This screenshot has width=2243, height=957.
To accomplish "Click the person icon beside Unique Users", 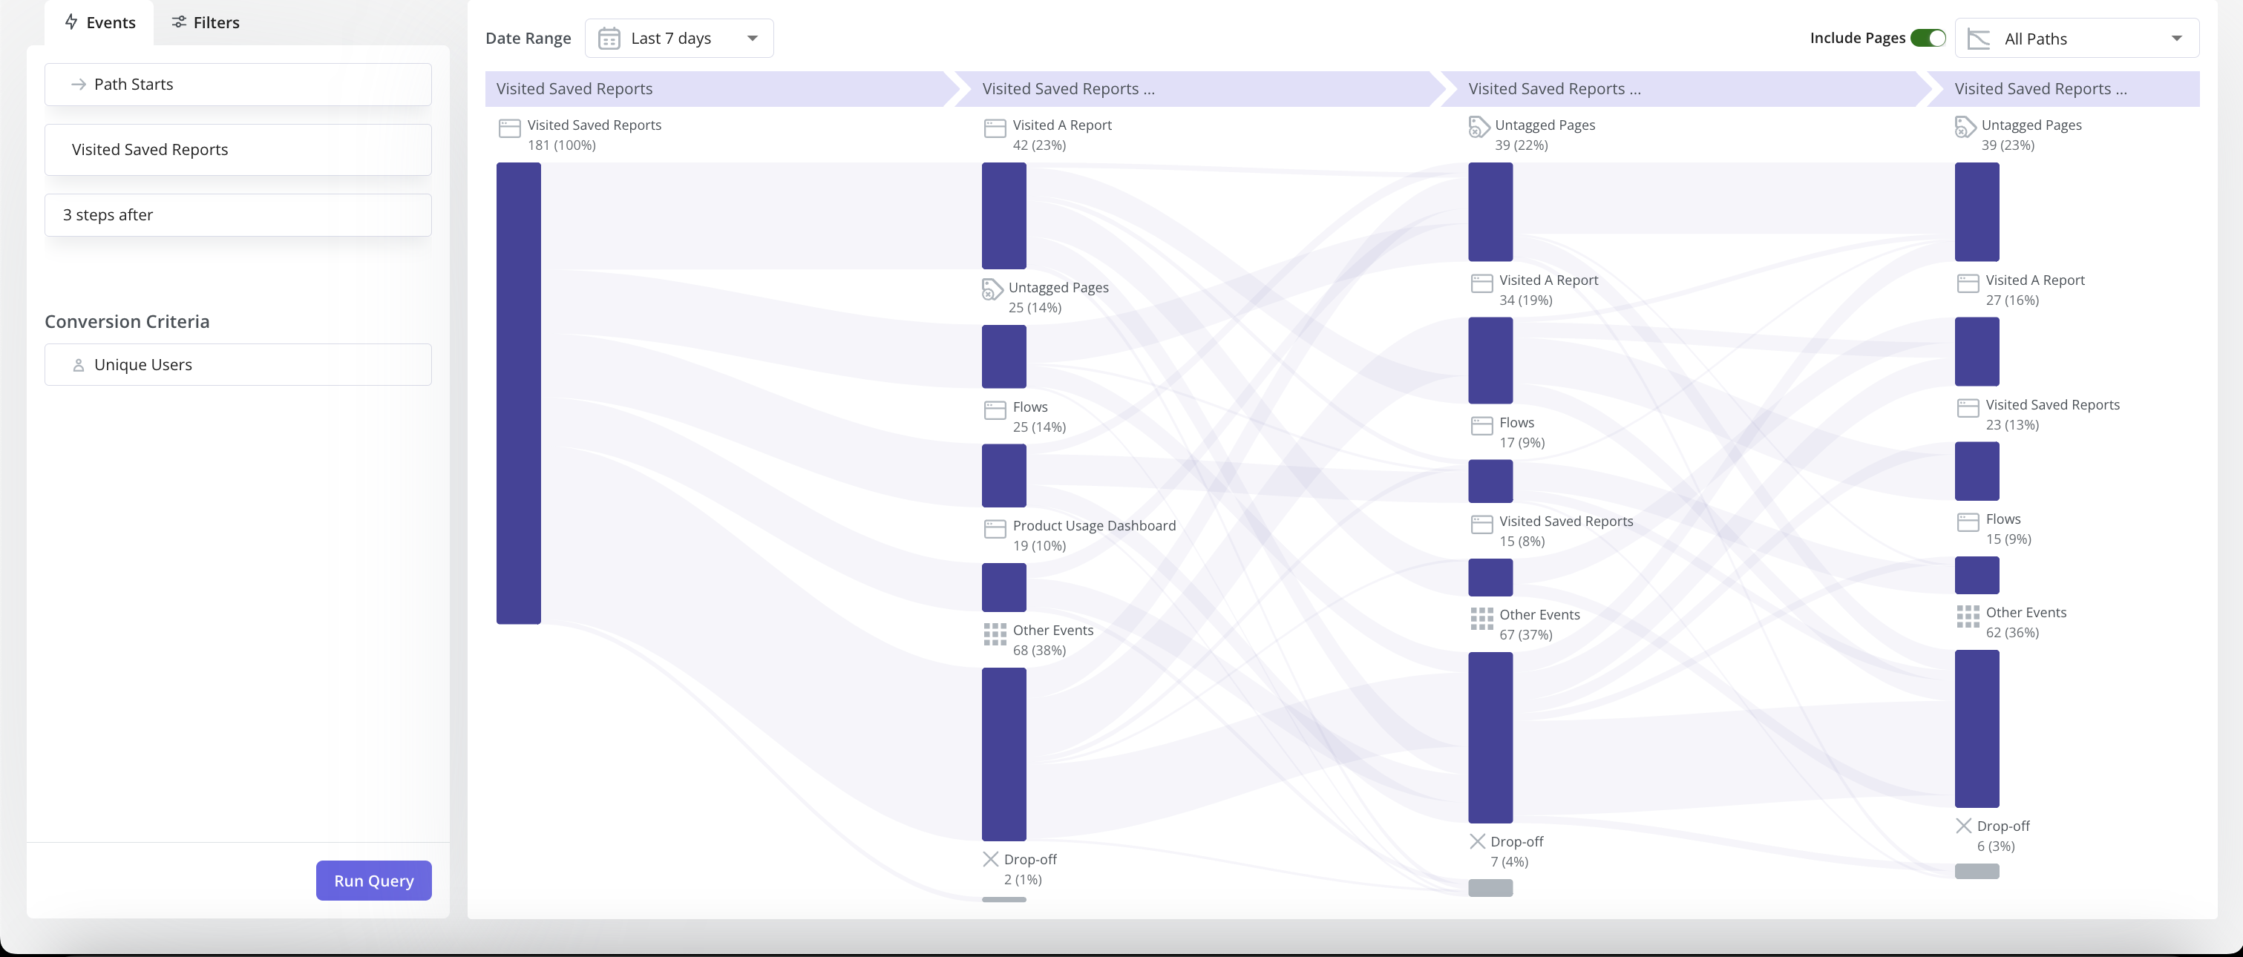I will click(79, 364).
